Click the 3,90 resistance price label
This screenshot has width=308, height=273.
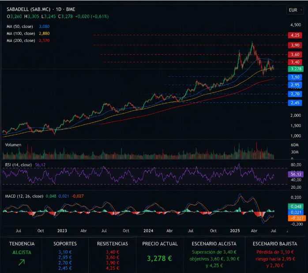[295, 45]
